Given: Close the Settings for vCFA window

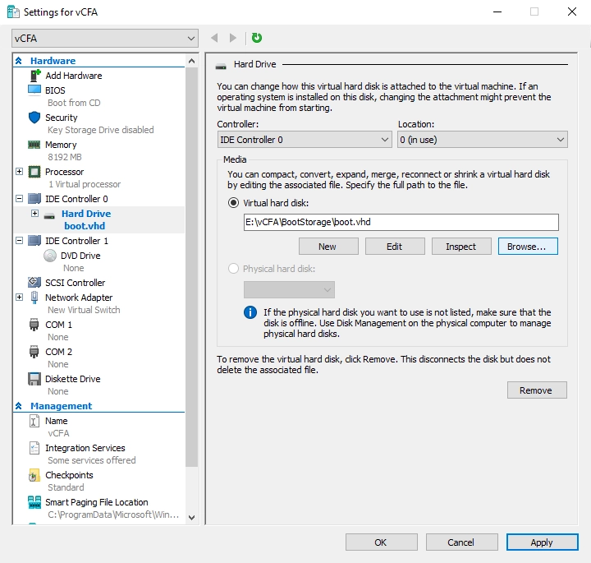Looking at the screenshot, I should [x=572, y=12].
